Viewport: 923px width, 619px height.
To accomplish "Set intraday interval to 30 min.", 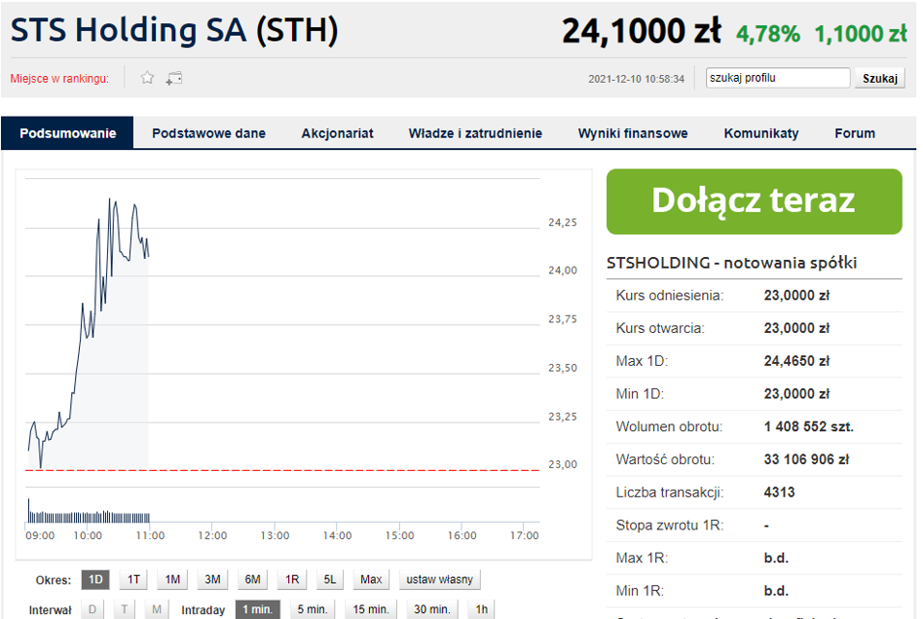I will click(432, 609).
